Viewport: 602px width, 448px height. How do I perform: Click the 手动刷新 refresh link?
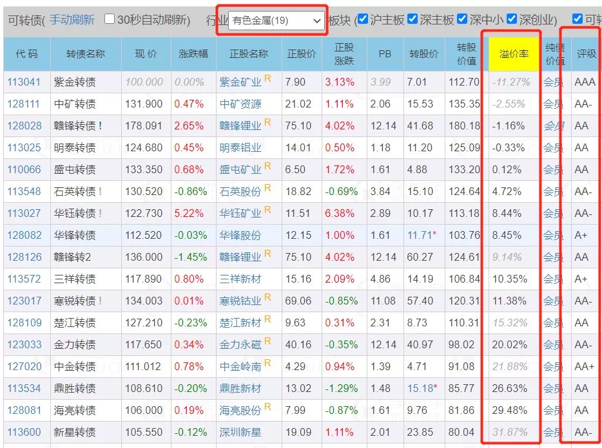pyautogui.click(x=73, y=20)
